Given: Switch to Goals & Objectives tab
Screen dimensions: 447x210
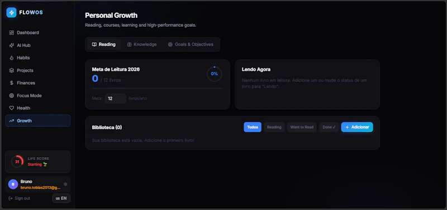Looking at the screenshot, I should (x=191, y=45).
